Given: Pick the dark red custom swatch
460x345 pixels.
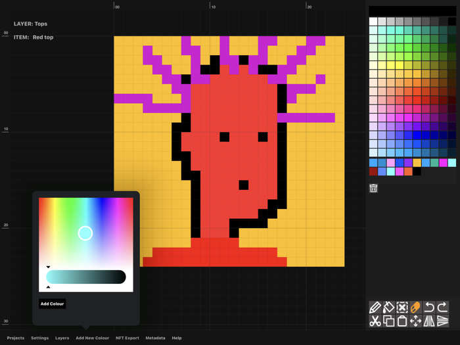Looking at the screenshot, I should click(x=373, y=172).
